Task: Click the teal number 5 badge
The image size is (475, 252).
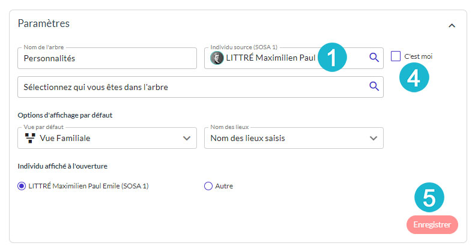Action: tap(429, 199)
